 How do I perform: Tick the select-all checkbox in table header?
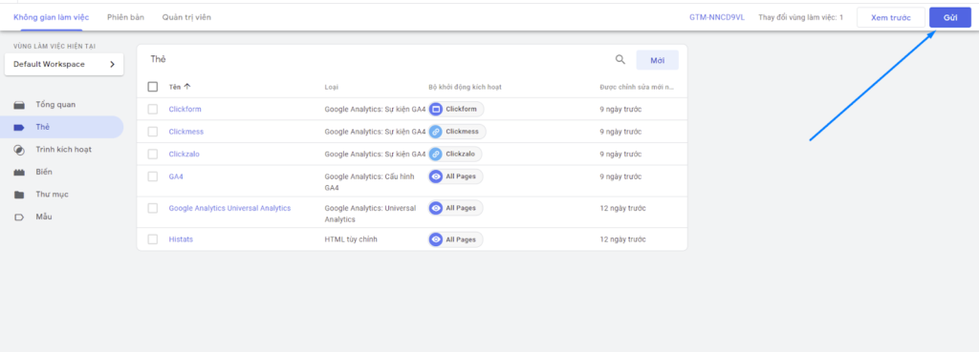pyautogui.click(x=153, y=87)
